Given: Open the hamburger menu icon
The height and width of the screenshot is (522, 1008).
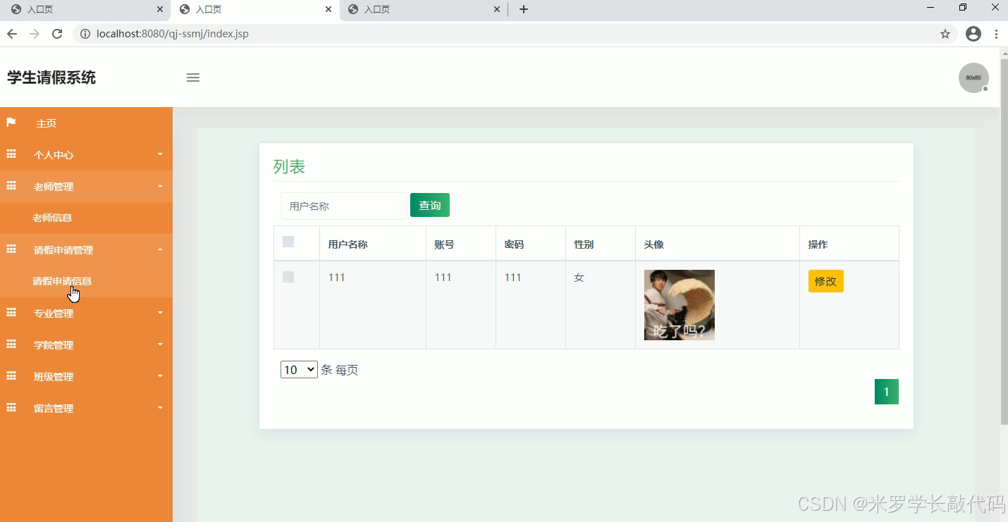Looking at the screenshot, I should point(192,77).
